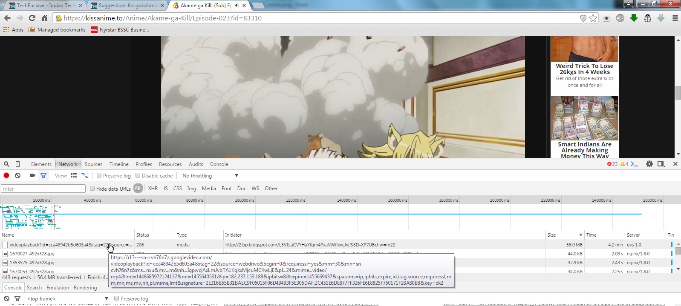Viewport: 681px width, 306px height.
Task: Select the 1670027_492x328.jpg request
Action: 32,254
